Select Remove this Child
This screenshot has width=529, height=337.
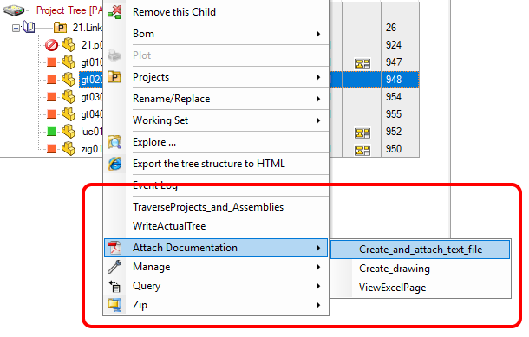click(216, 12)
